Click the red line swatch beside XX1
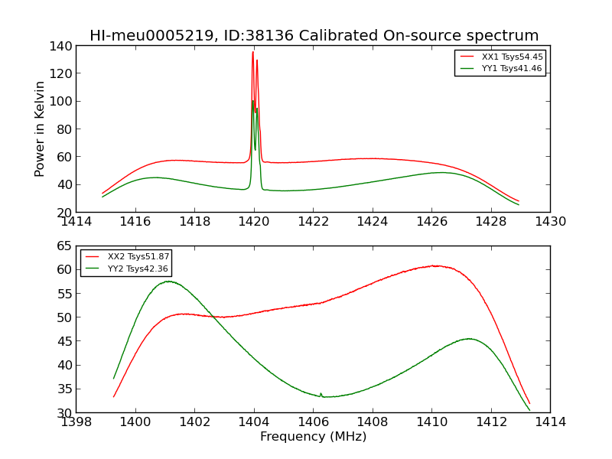Screen dimensions: 612x459 tap(467, 57)
